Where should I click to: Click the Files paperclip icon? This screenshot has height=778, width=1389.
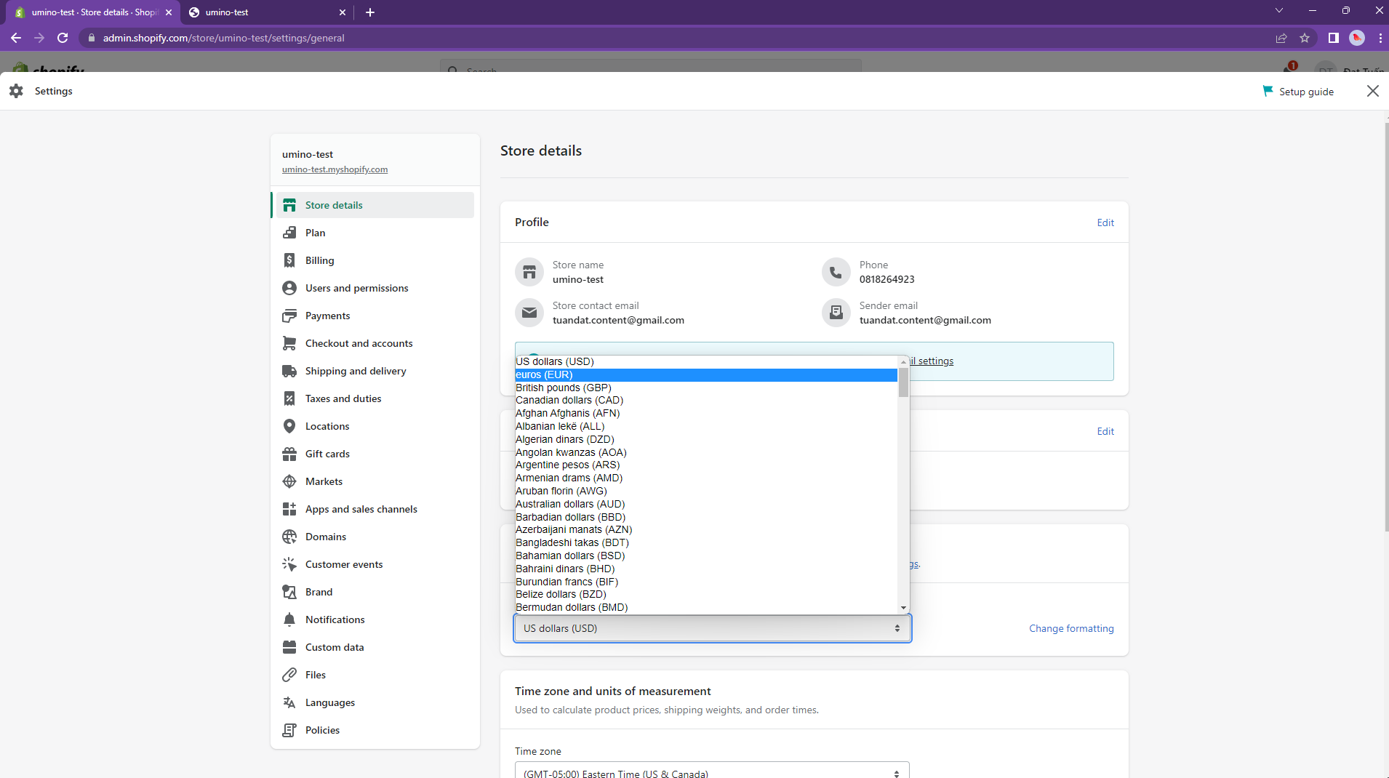289,675
